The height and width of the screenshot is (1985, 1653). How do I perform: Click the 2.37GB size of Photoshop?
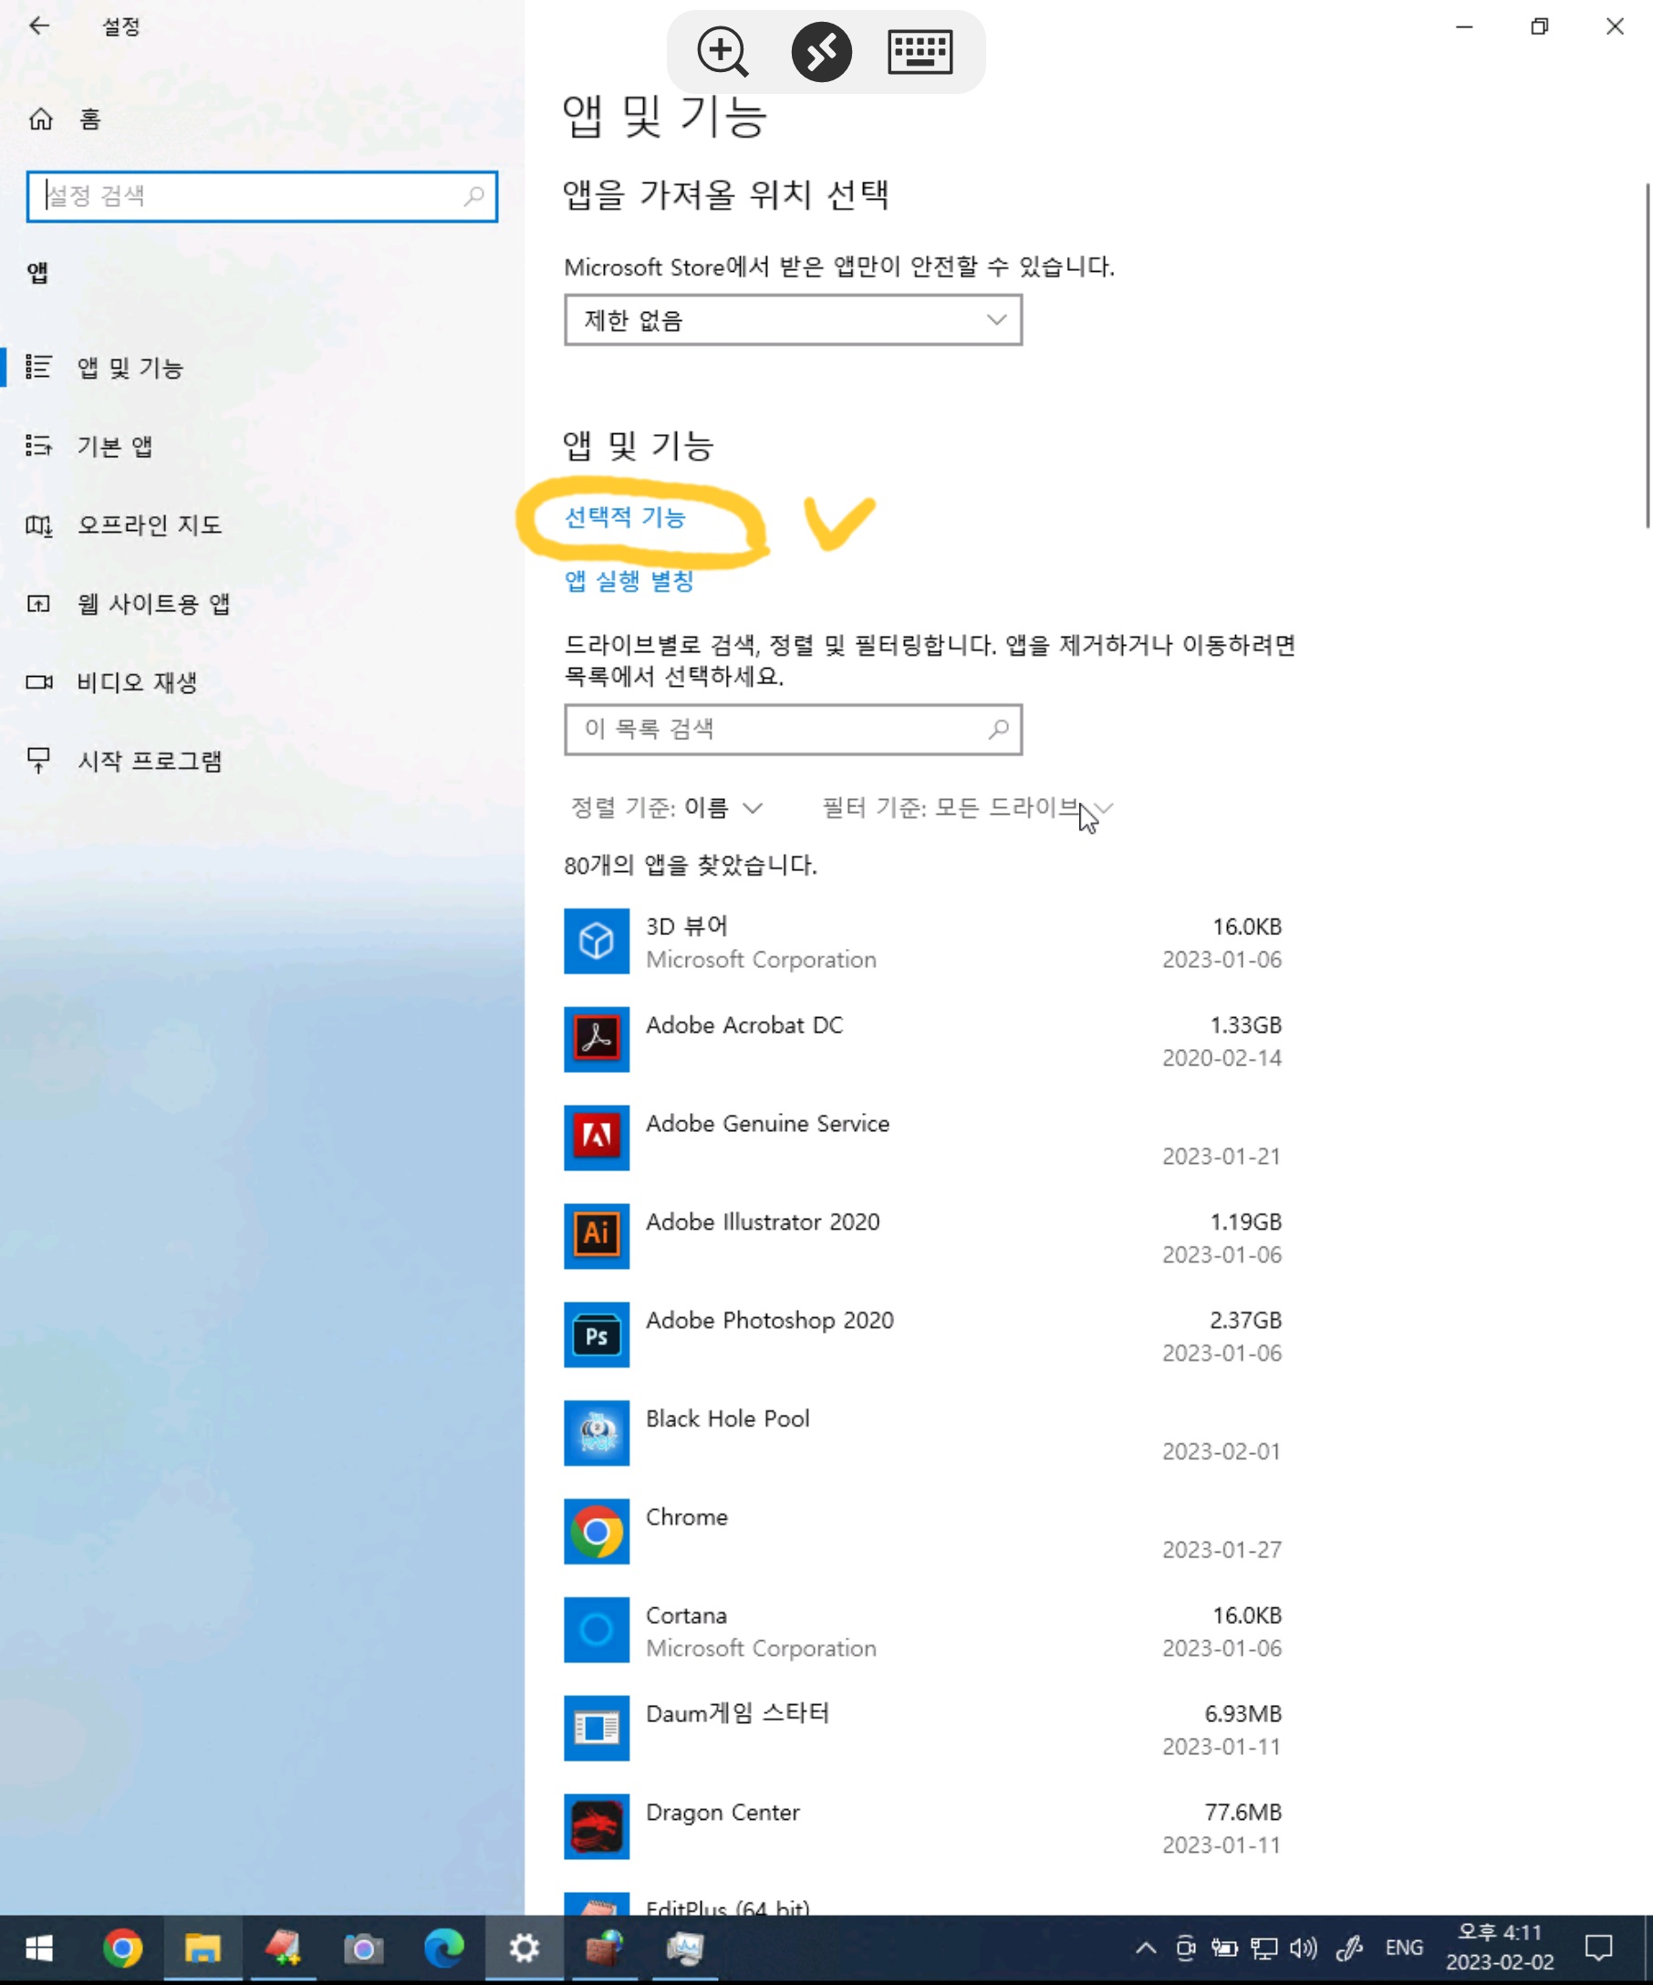pyautogui.click(x=1245, y=1320)
